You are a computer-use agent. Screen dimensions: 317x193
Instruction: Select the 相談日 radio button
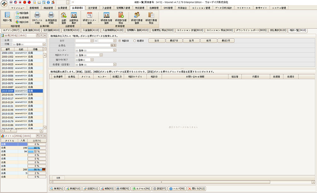point(120,41)
